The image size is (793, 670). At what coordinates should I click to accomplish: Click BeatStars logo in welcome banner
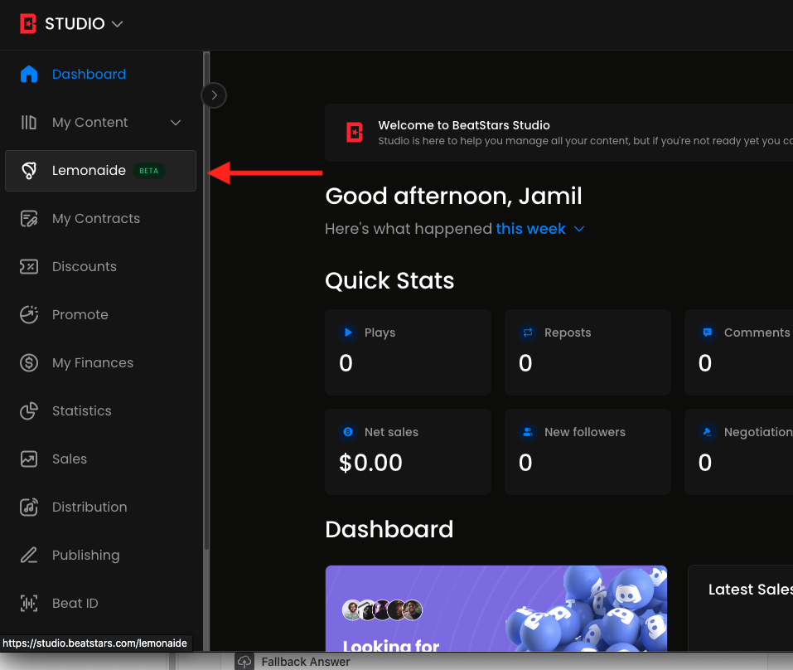355,133
